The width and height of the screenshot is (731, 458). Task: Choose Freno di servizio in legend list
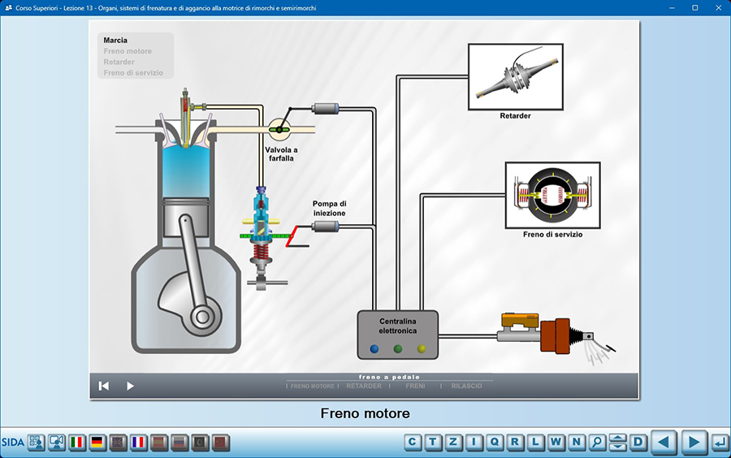[x=133, y=72]
